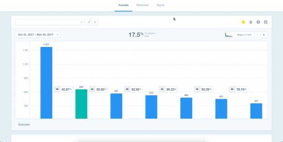The width and height of the screenshot is (283, 142).
Task: Click the bar labeled 551
Action: coord(116,106)
